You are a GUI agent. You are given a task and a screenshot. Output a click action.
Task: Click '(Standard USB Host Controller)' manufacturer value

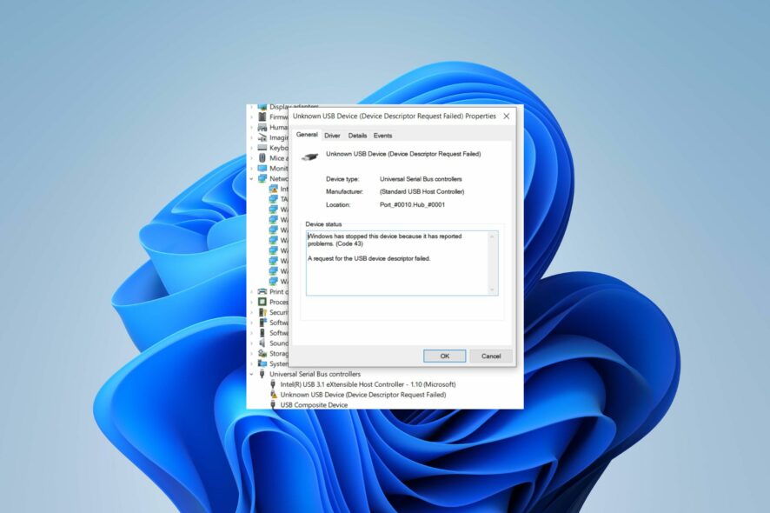(422, 191)
